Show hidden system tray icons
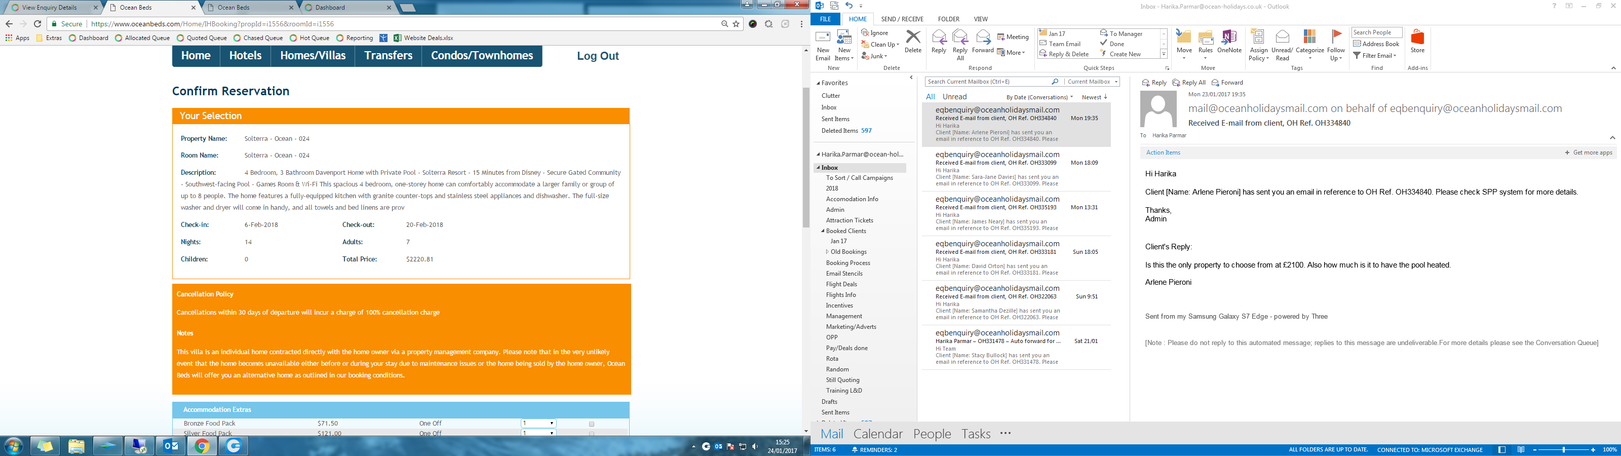The height and width of the screenshot is (456, 1621). 693,446
